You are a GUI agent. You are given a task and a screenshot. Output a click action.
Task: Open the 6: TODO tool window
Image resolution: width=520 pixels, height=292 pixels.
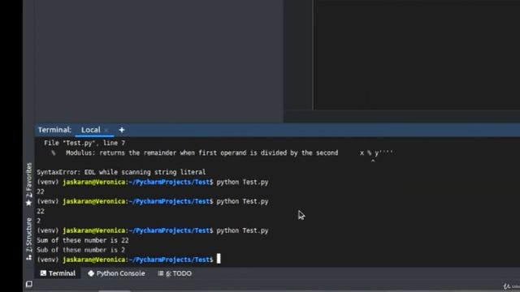(175, 273)
